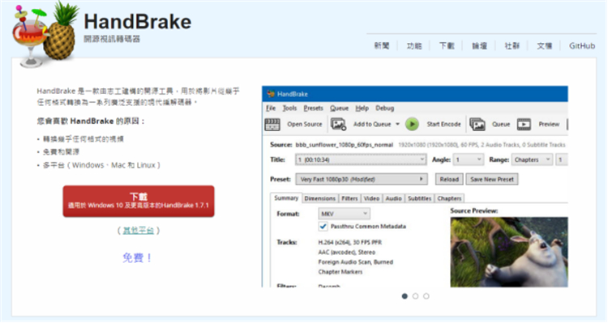Open the GitHub nav link
The width and height of the screenshot is (608, 323).
click(582, 45)
